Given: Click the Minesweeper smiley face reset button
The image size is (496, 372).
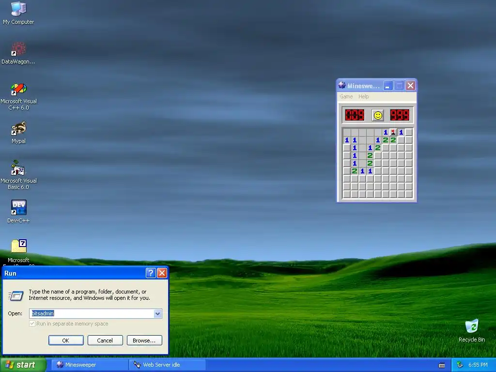Looking at the screenshot, I should [378, 115].
